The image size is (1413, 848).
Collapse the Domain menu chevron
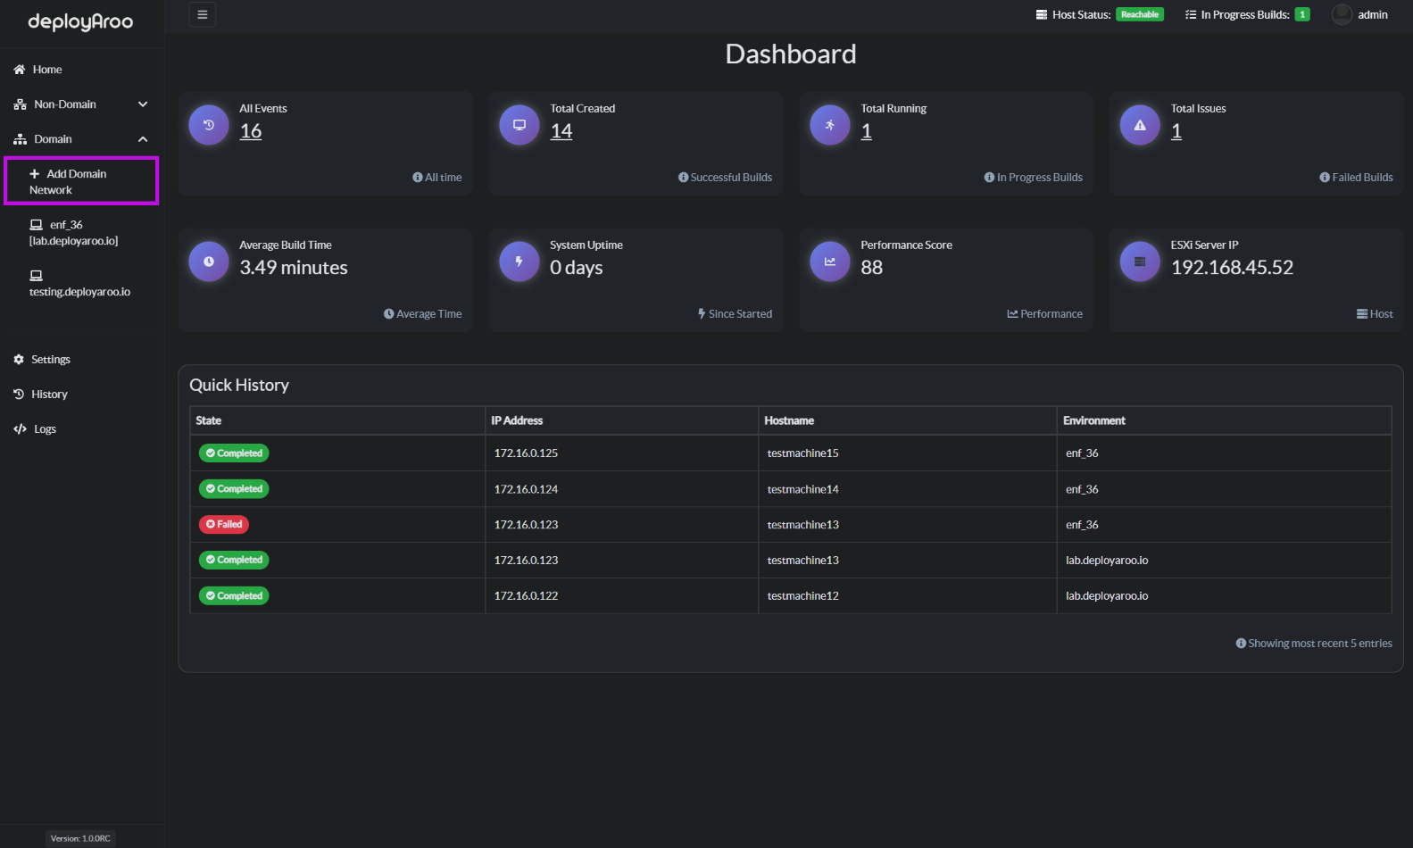(x=143, y=139)
